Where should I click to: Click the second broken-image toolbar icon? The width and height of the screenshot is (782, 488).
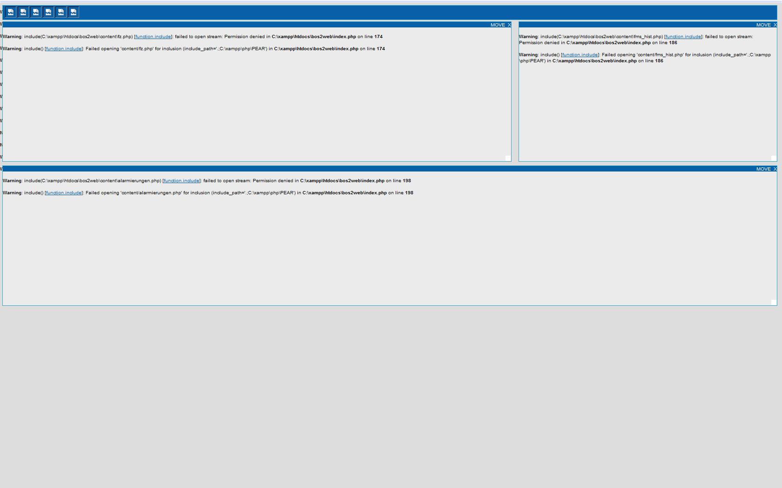[x=23, y=12]
